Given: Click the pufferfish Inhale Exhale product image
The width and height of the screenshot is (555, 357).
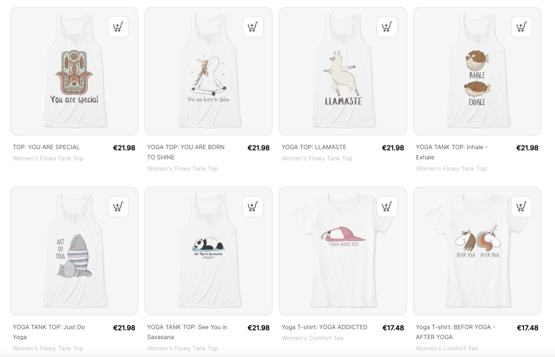Looking at the screenshot, I should coord(477,71).
